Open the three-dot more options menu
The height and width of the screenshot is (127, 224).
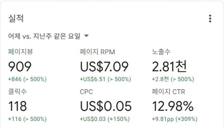tap(210, 19)
